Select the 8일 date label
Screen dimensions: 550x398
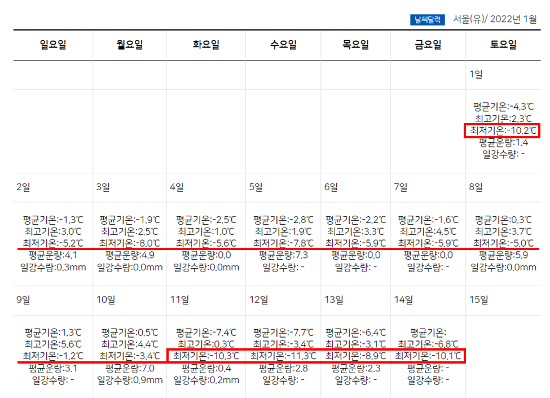click(x=476, y=187)
